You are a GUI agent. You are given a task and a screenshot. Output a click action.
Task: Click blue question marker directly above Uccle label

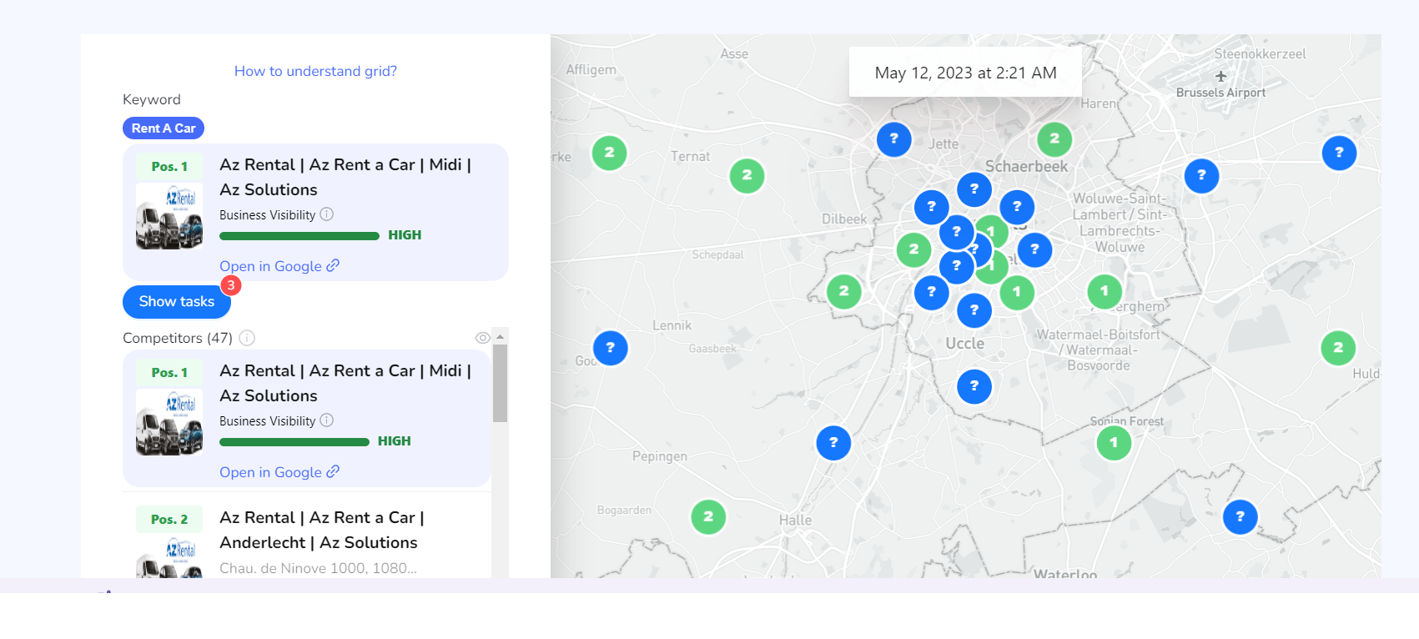974,310
